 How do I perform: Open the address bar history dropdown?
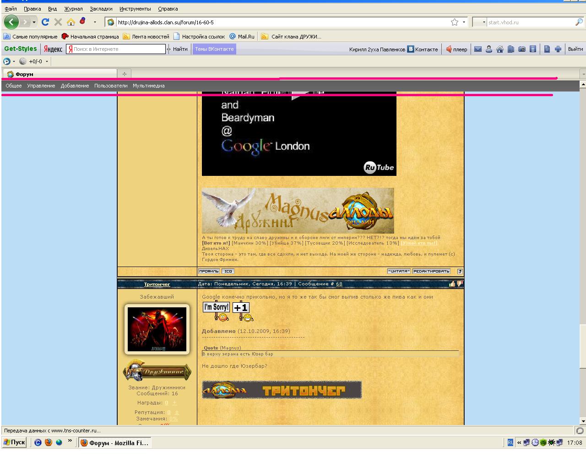(464, 22)
